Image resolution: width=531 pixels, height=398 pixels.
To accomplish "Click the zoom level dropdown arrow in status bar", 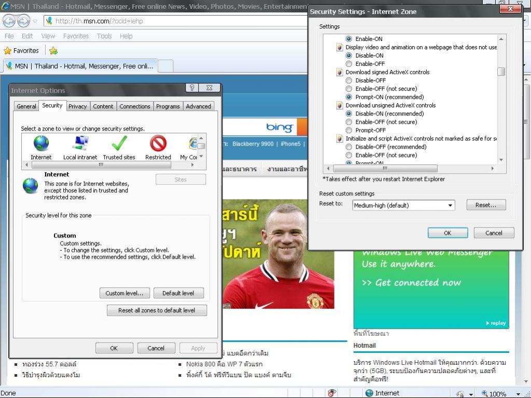I will click(x=518, y=394).
